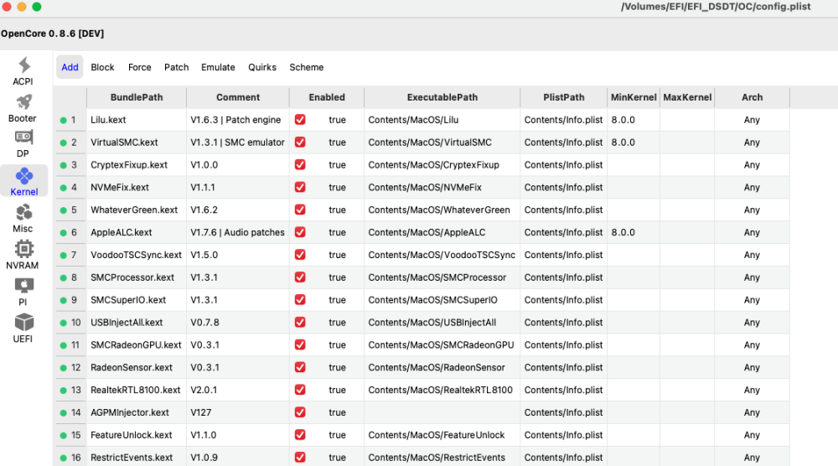The width and height of the screenshot is (838, 466).
Task: Select the Lilu.kext bundle path cell
Action: pos(137,120)
